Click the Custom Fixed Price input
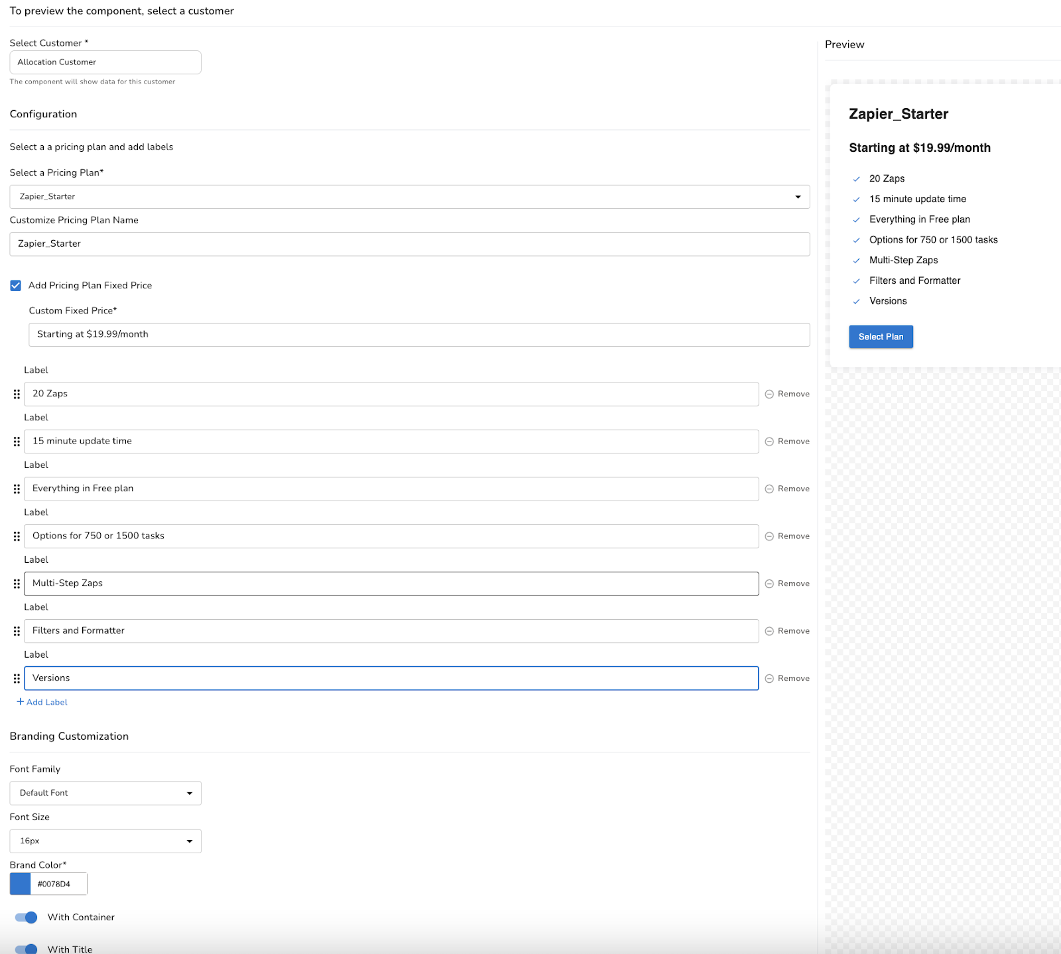 pyautogui.click(x=419, y=335)
